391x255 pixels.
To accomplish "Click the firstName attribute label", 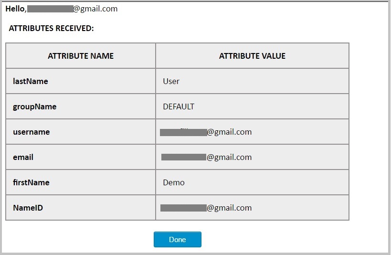I will tap(31, 182).
